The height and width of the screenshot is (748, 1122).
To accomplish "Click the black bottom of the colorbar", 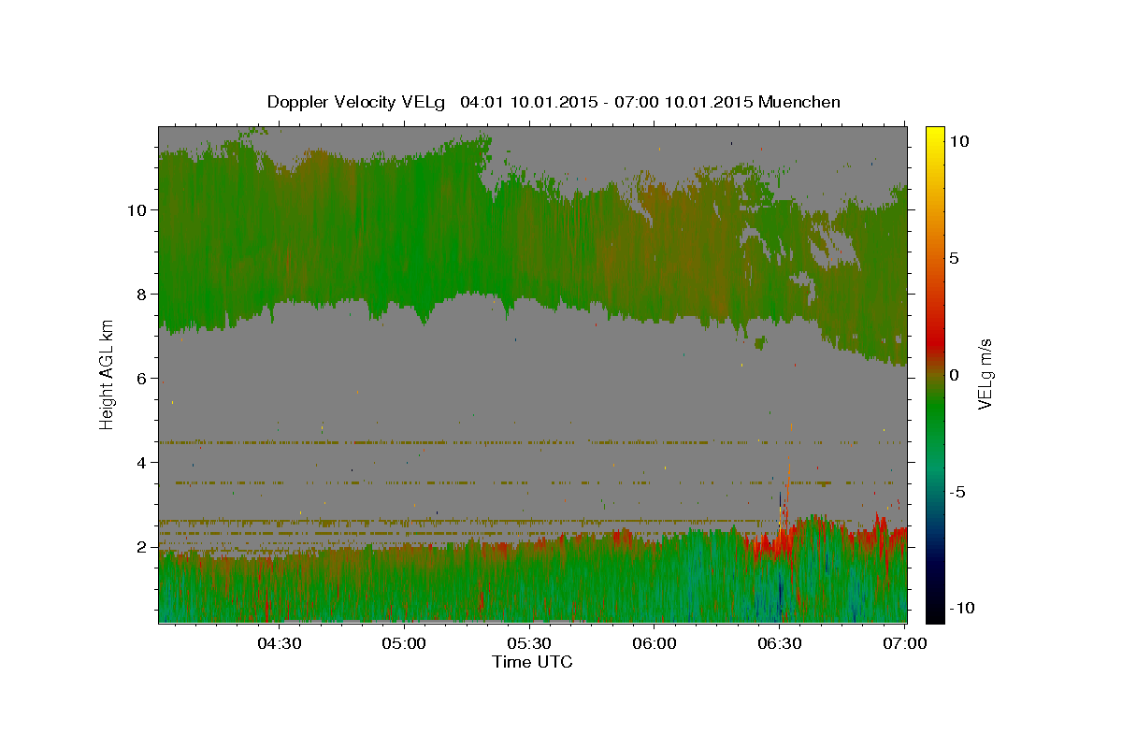I will (934, 612).
